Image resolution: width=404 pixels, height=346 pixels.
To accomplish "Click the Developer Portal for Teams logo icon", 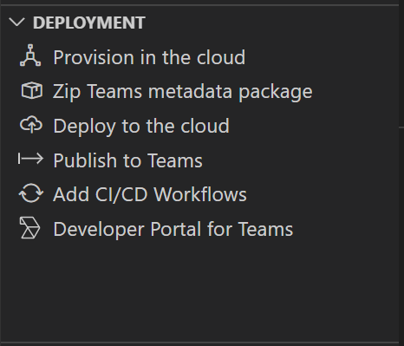I will 29,228.
